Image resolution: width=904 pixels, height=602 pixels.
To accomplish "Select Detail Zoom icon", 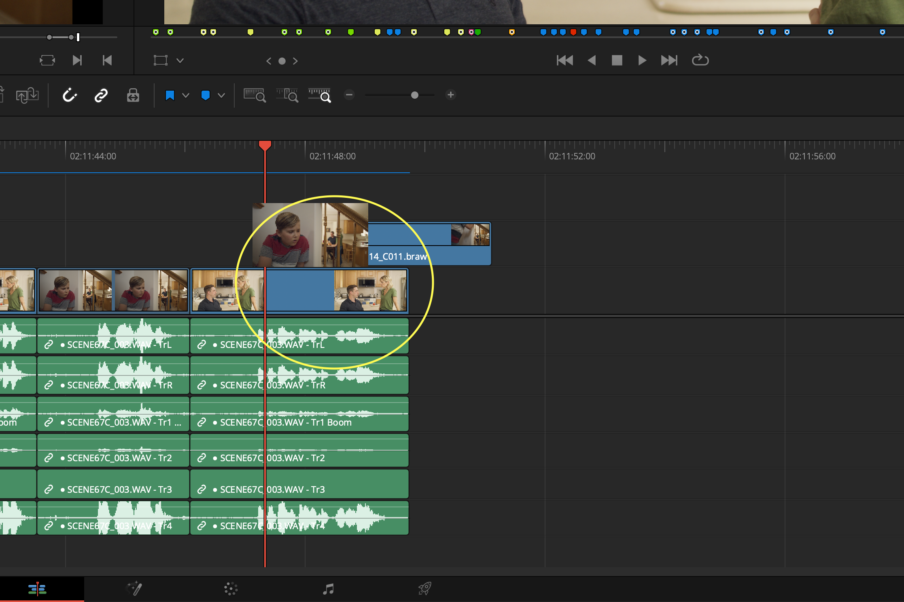I will 287,95.
